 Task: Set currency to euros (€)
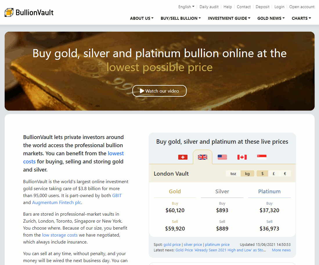(285, 174)
